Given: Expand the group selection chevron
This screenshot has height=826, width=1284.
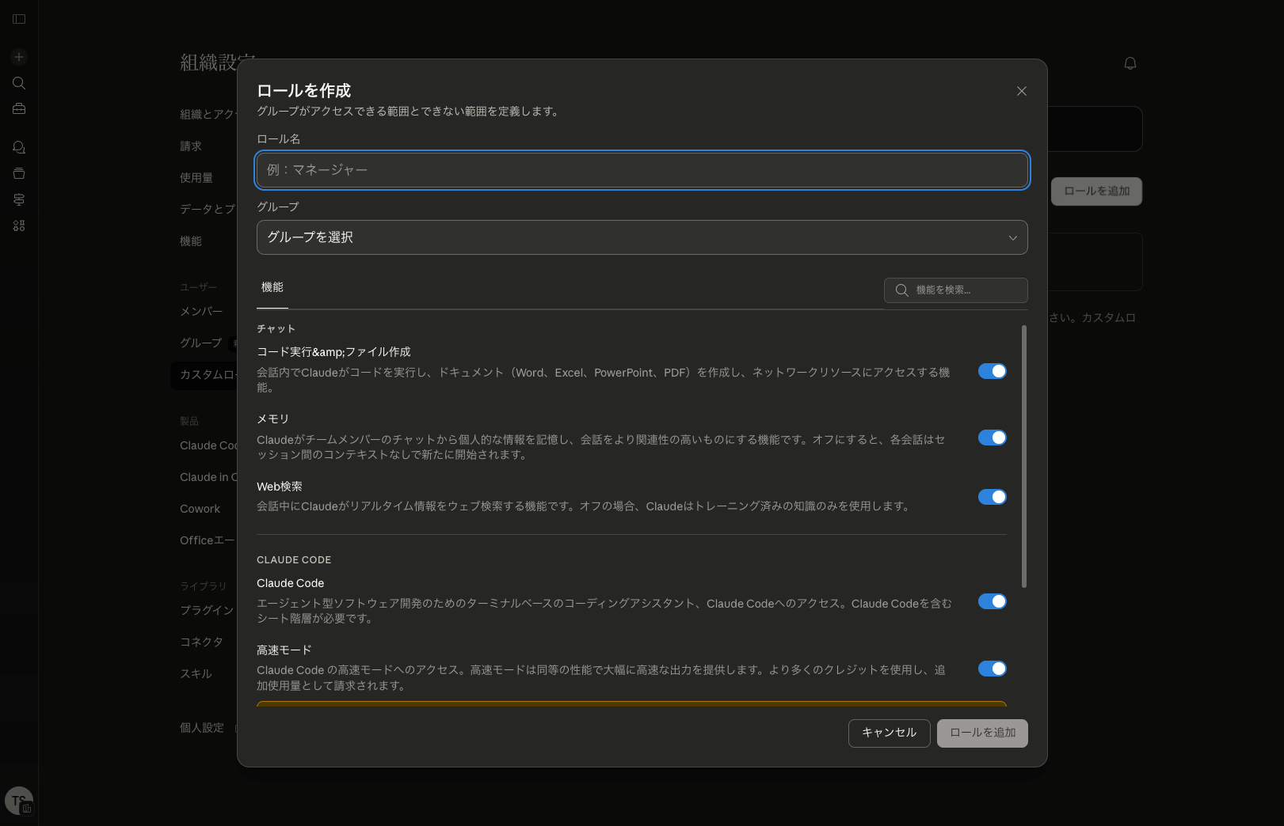Looking at the screenshot, I should point(1012,237).
